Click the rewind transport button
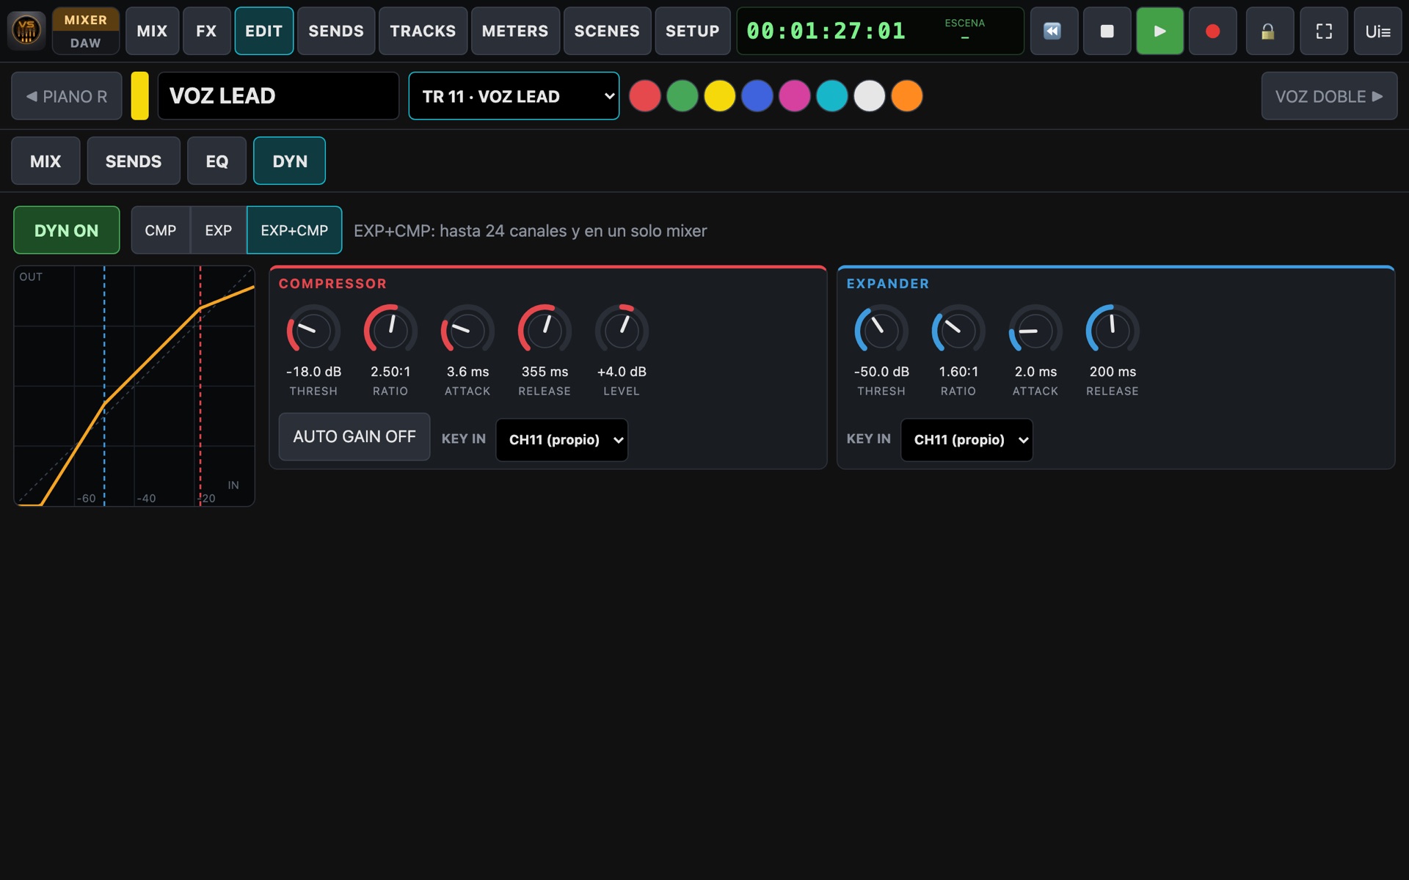 [x=1054, y=31]
